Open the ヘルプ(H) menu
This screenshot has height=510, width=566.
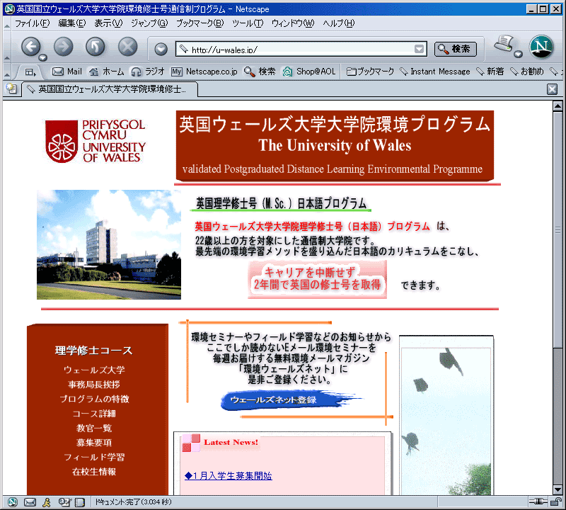point(339,23)
